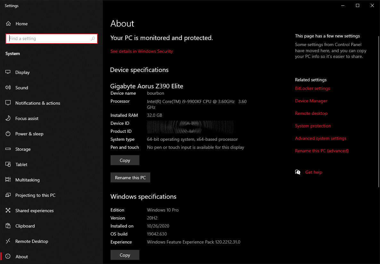
Task: Focus the Find a setting search box
Action: pos(51,39)
